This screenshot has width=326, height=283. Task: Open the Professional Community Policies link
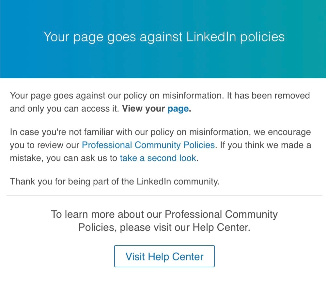tap(148, 145)
